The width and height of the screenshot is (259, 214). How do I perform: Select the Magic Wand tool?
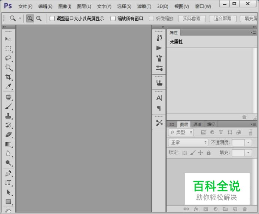point(8,67)
